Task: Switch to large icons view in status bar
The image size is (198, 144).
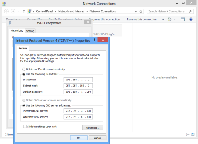Action: pos(193,134)
